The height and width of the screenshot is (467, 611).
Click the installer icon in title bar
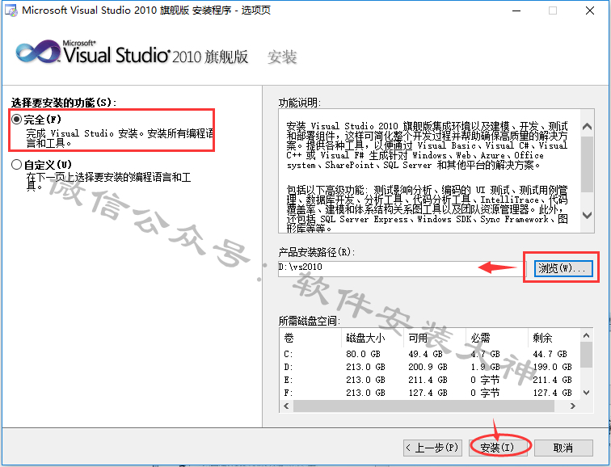(x=11, y=11)
